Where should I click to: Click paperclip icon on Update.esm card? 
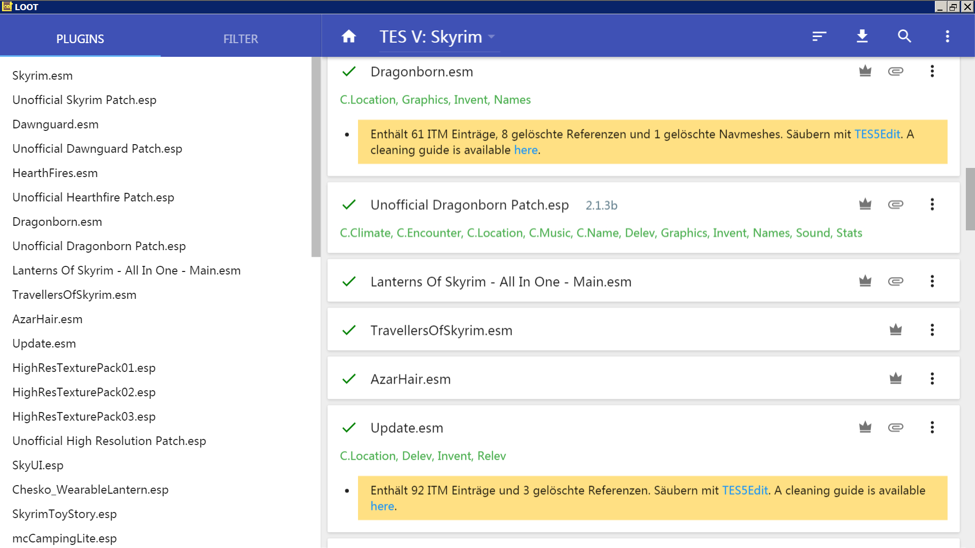pos(896,427)
